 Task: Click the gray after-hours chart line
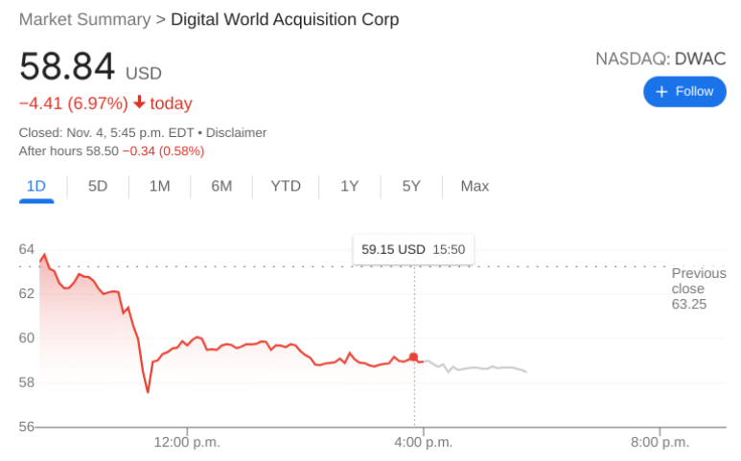pos(479,368)
